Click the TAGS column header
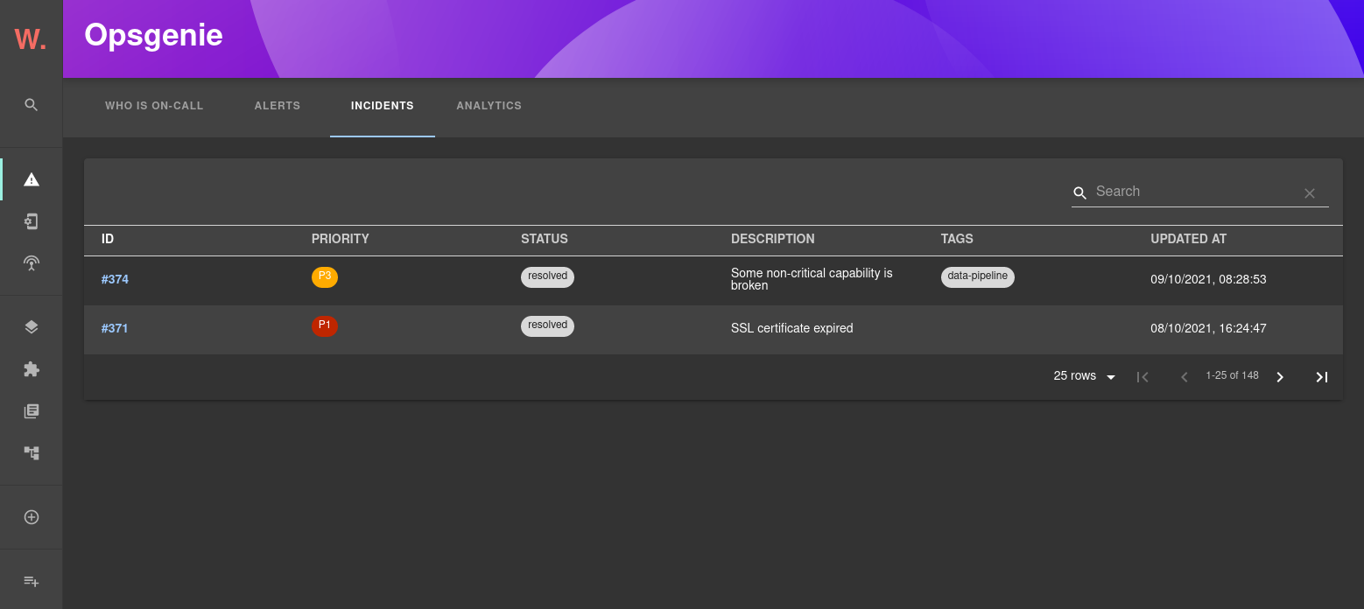This screenshot has width=1364, height=609. tap(957, 239)
